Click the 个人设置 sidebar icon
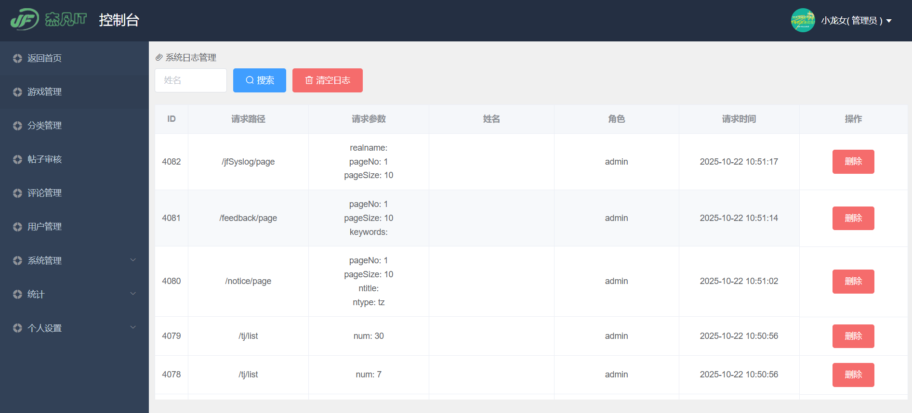Image resolution: width=912 pixels, height=413 pixels. click(18, 328)
